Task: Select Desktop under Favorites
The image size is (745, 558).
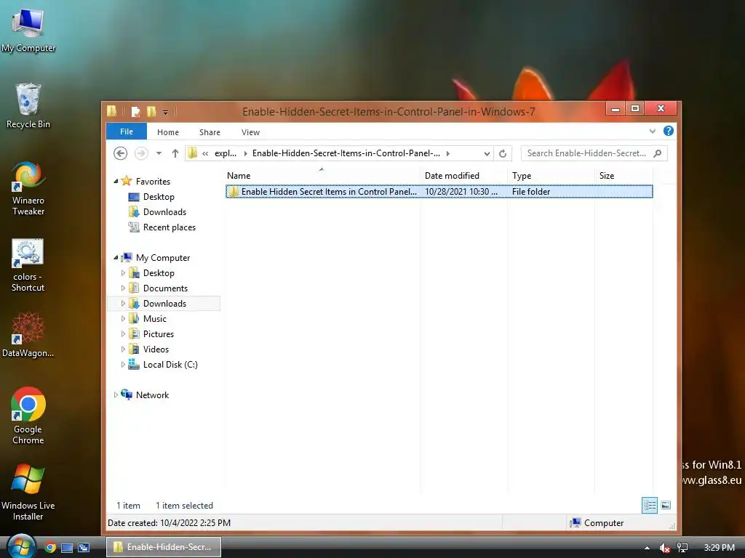Action: [159, 196]
